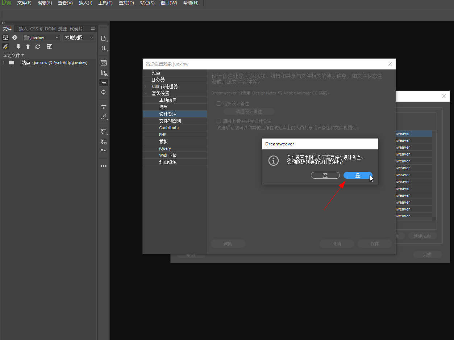The width and height of the screenshot is (454, 340).
Task: Open the 工具(T) menu
Action: point(105,3)
